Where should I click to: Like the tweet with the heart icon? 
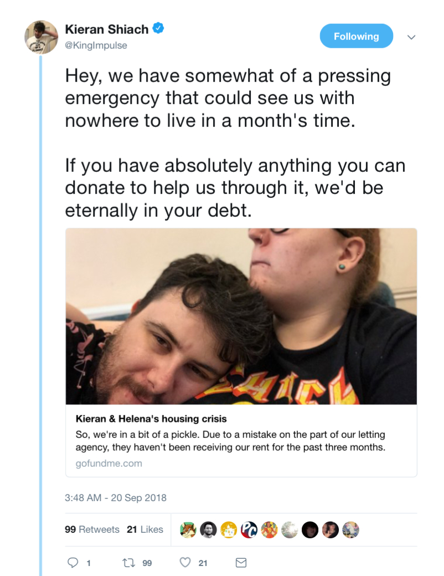tap(185, 562)
